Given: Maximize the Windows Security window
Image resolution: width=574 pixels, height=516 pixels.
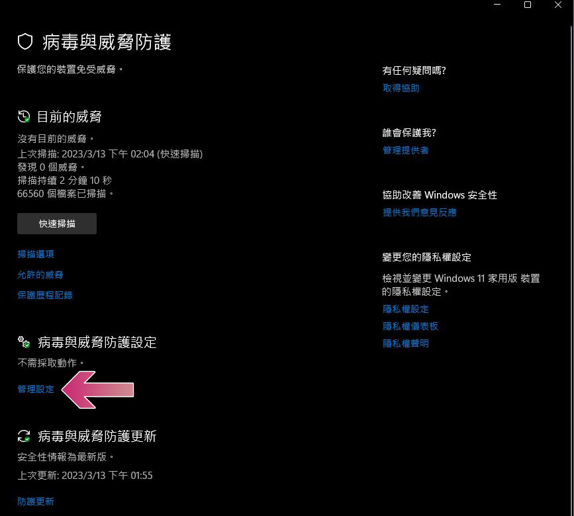Looking at the screenshot, I should pyautogui.click(x=528, y=5).
